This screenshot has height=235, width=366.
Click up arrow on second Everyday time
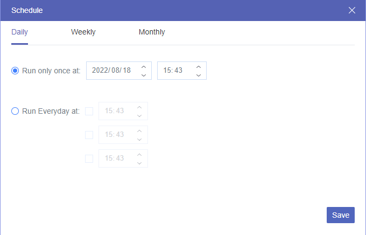click(x=139, y=131)
